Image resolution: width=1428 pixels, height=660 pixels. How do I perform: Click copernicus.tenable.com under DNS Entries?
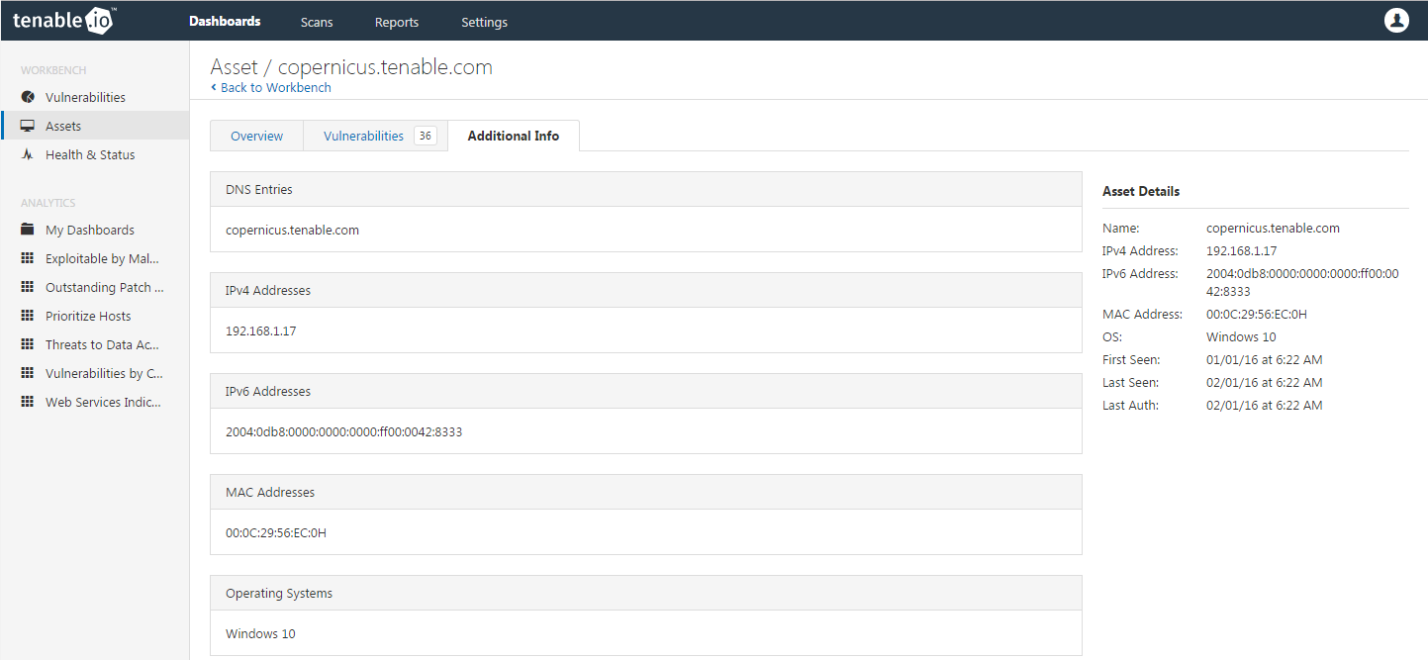click(292, 230)
